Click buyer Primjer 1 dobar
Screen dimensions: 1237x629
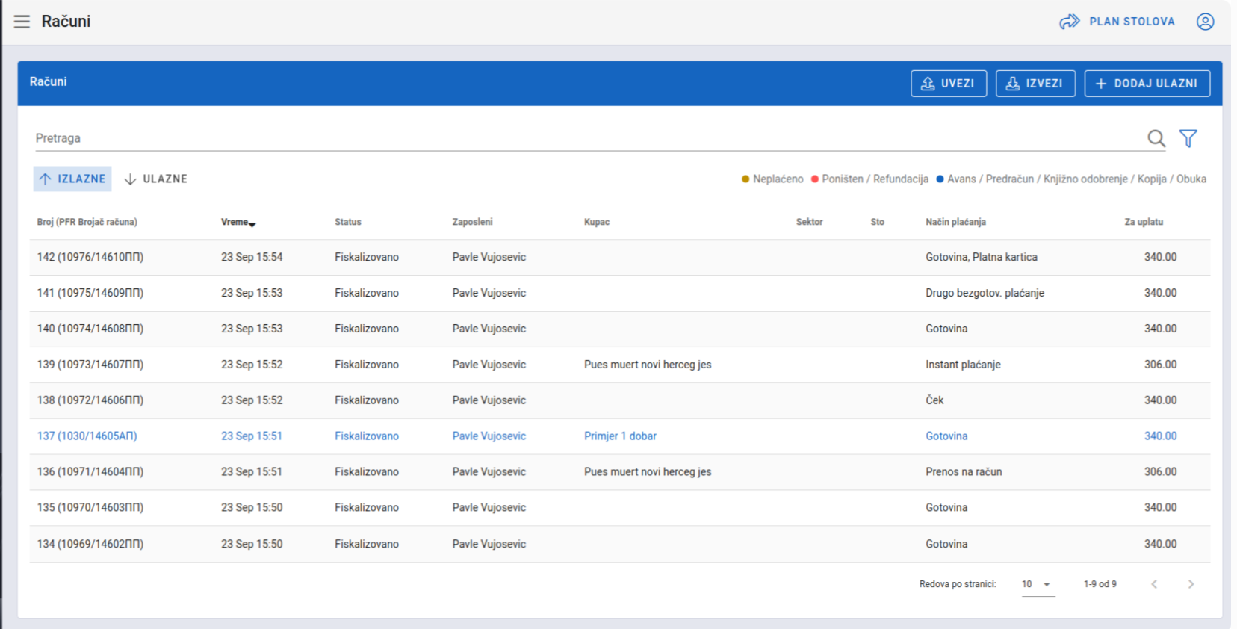pos(620,436)
